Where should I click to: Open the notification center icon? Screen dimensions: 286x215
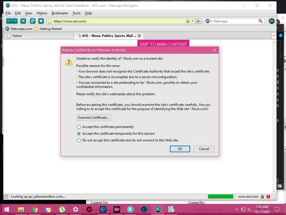(277, 209)
